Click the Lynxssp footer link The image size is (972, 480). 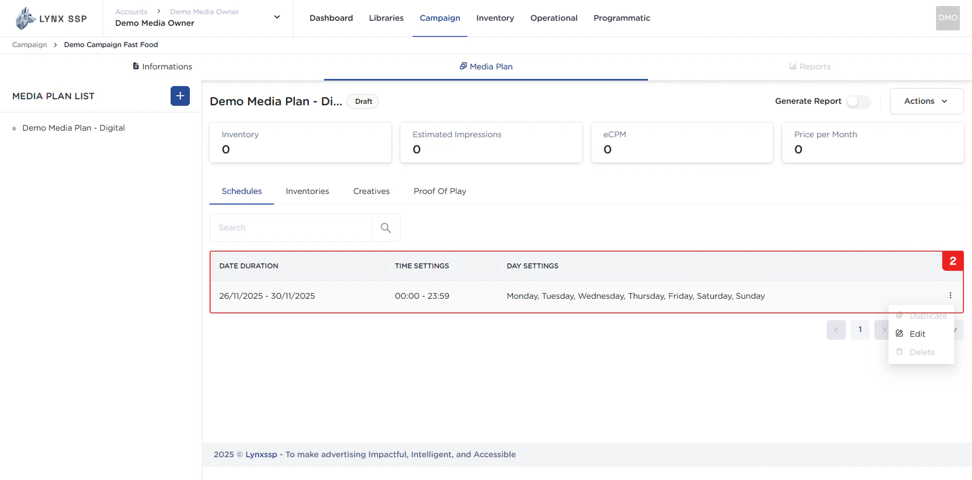[261, 454]
